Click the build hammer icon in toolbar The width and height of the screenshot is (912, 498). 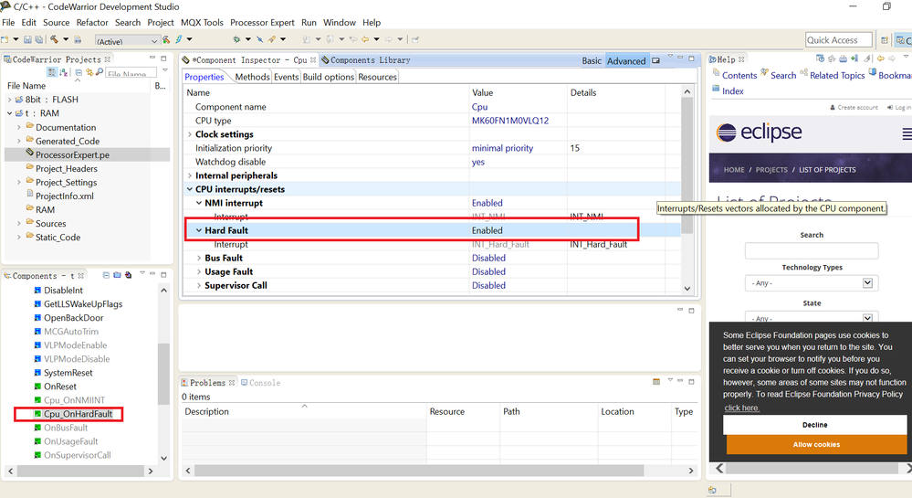[54, 39]
